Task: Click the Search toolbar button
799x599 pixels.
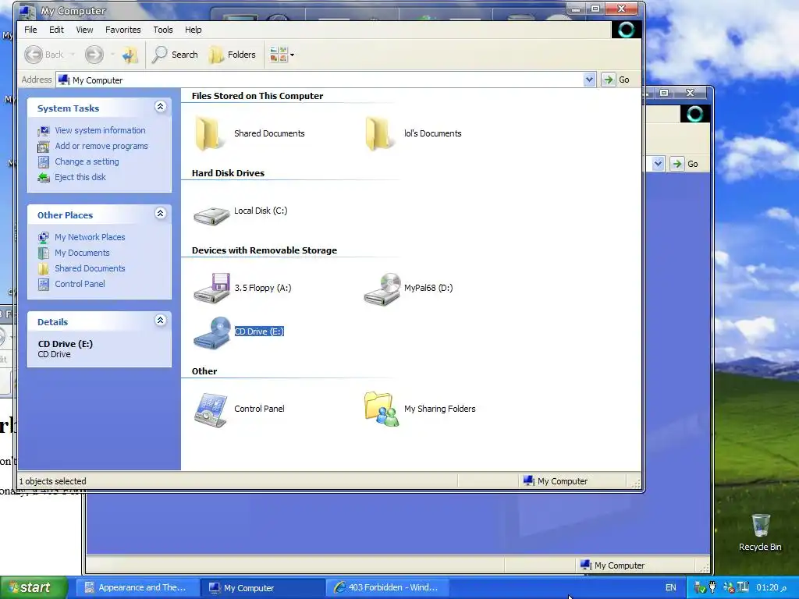Action: click(x=175, y=55)
